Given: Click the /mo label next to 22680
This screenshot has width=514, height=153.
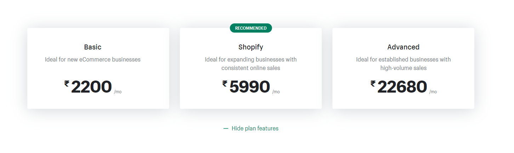Looking at the screenshot, I should pyautogui.click(x=433, y=92).
